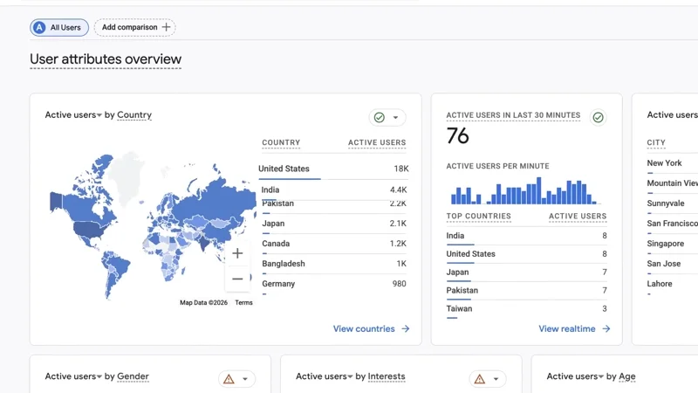Screen dimensions: 698x393
Task: Select the Japan row showing 2.1K
Action: click(333, 224)
